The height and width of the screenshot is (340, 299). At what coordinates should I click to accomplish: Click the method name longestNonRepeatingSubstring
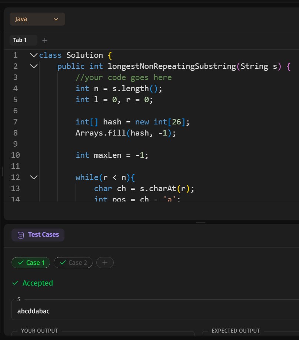pyautogui.click(x=172, y=66)
